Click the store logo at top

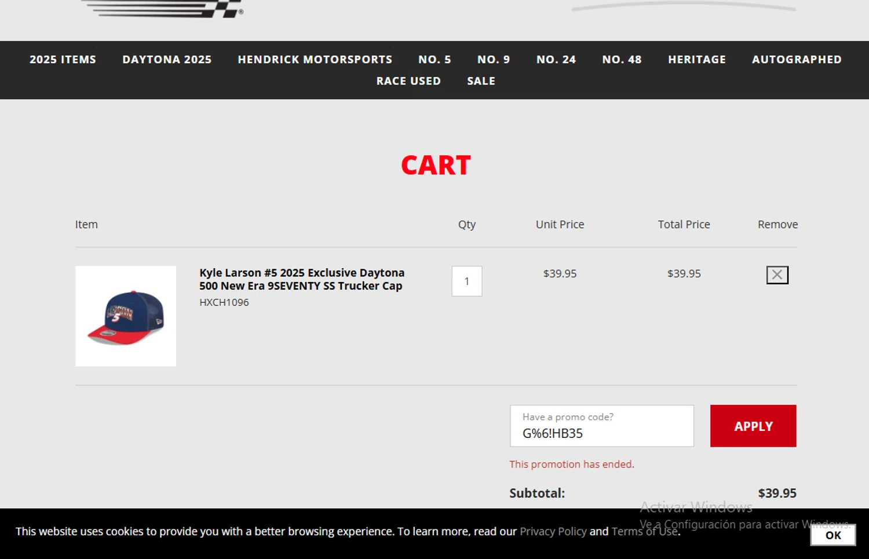pos(162,9)
